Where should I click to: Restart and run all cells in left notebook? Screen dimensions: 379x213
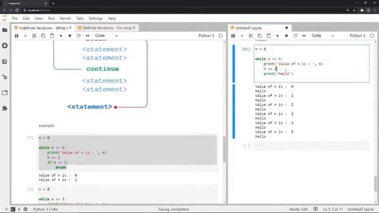pos(88,35)
